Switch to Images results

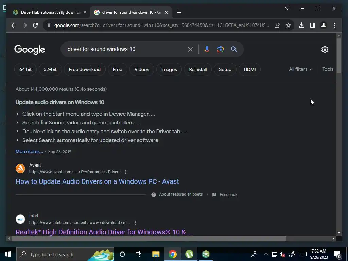[x=169, y=69]
